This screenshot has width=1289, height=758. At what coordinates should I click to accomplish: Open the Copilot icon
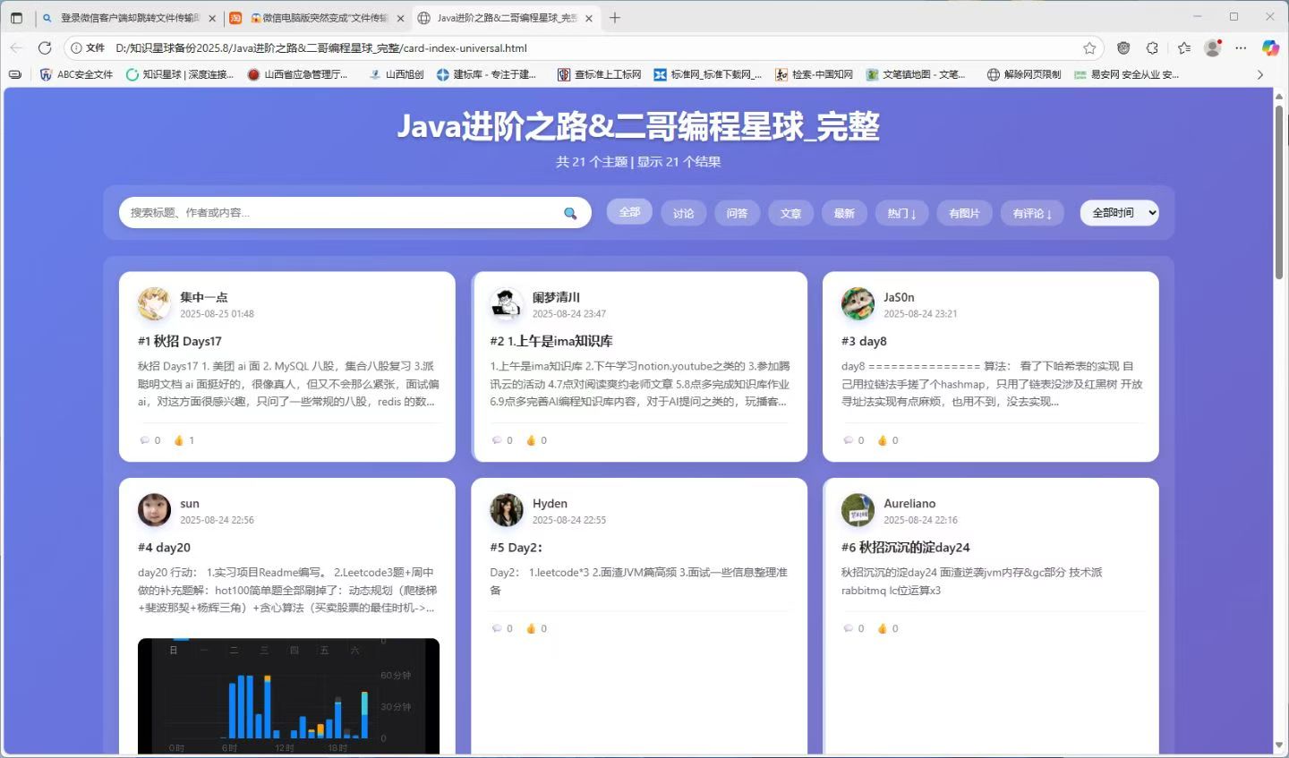[1270, 48]
